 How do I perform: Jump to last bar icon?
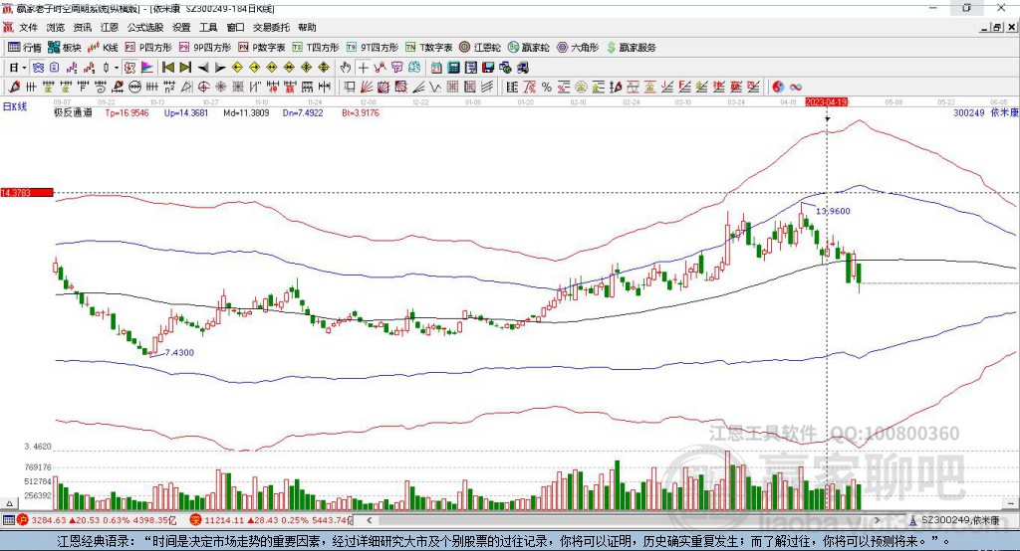pyautogui.click(x=185, y=68)
